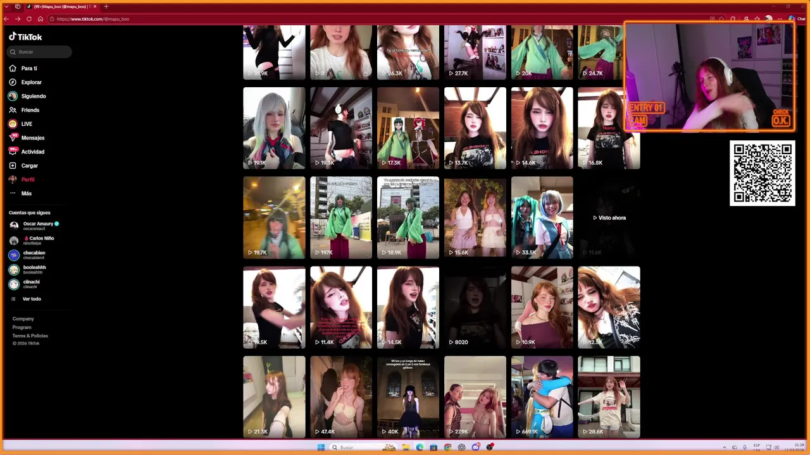Click the QR code image

pos(763,173)
